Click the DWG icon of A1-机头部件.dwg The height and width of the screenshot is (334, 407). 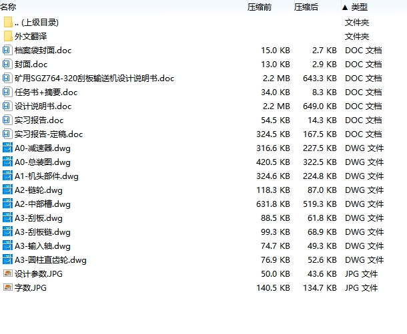pos(7,176)
